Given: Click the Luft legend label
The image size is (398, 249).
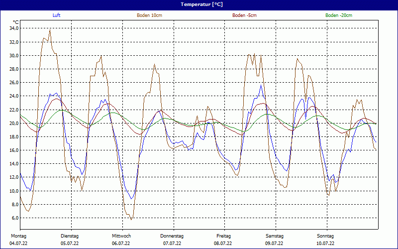Looking at the screenshot, I should pos(57,15).
